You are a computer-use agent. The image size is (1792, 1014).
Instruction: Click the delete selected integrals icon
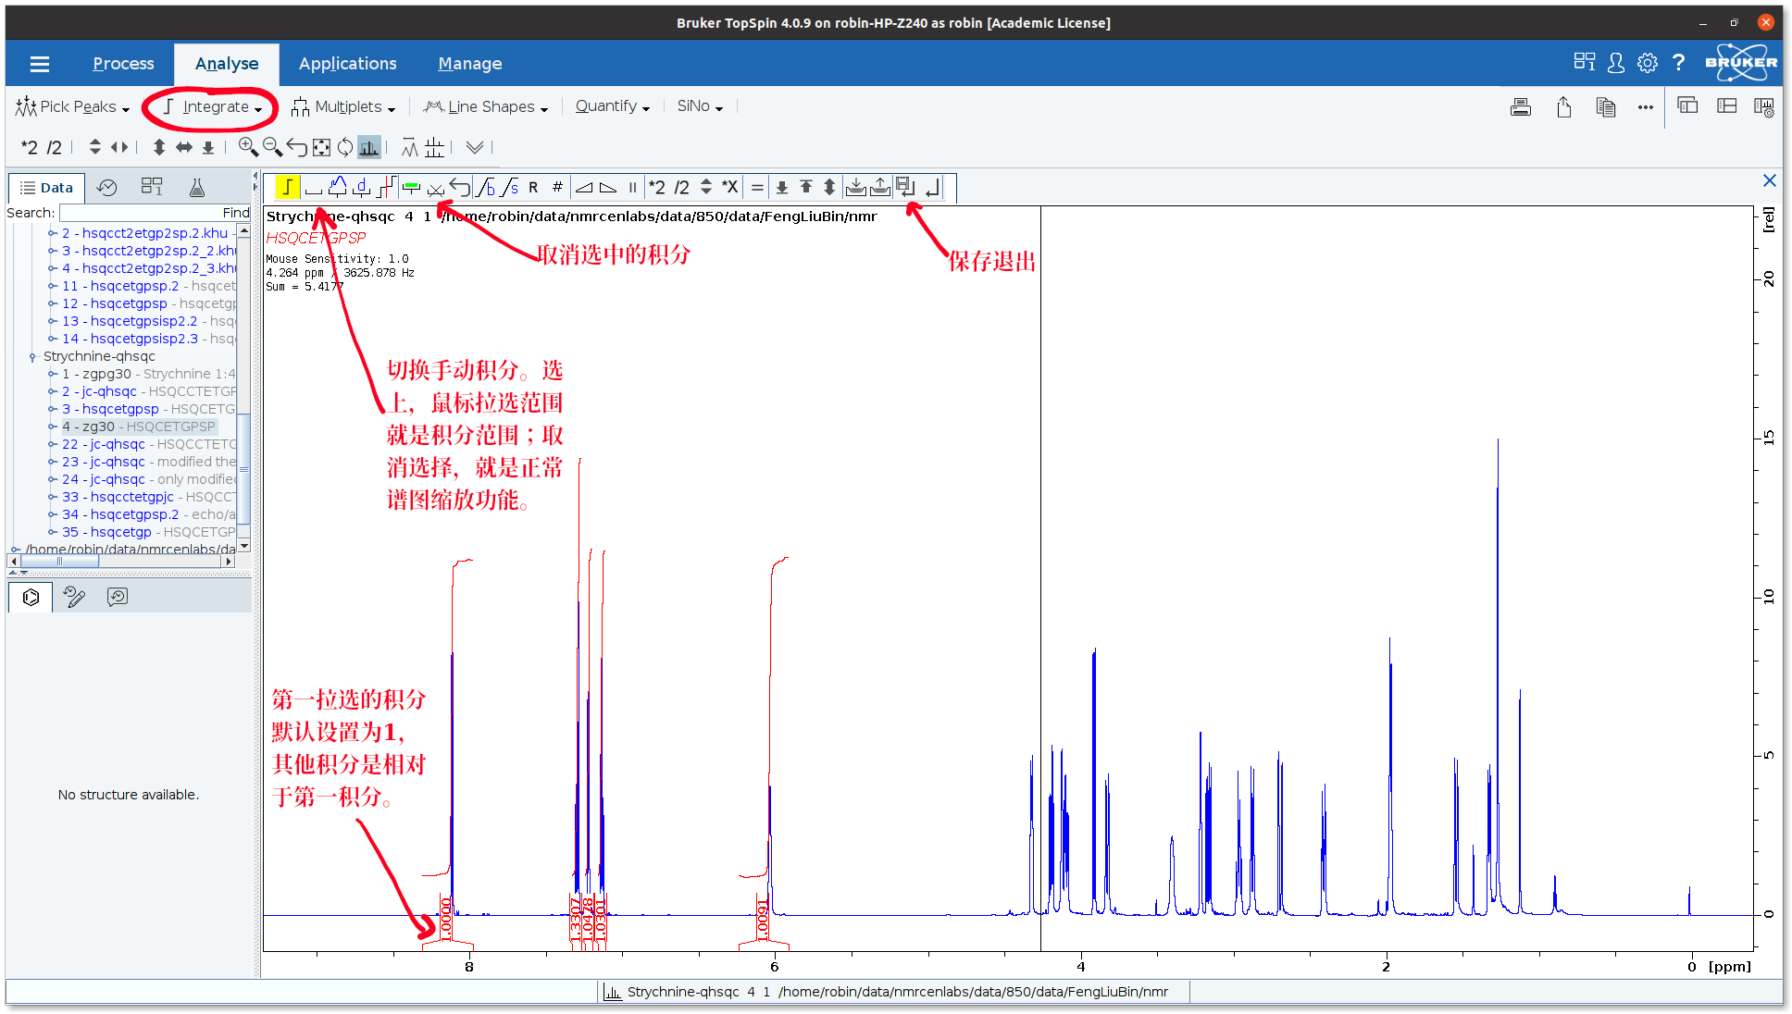pos(436,188)
